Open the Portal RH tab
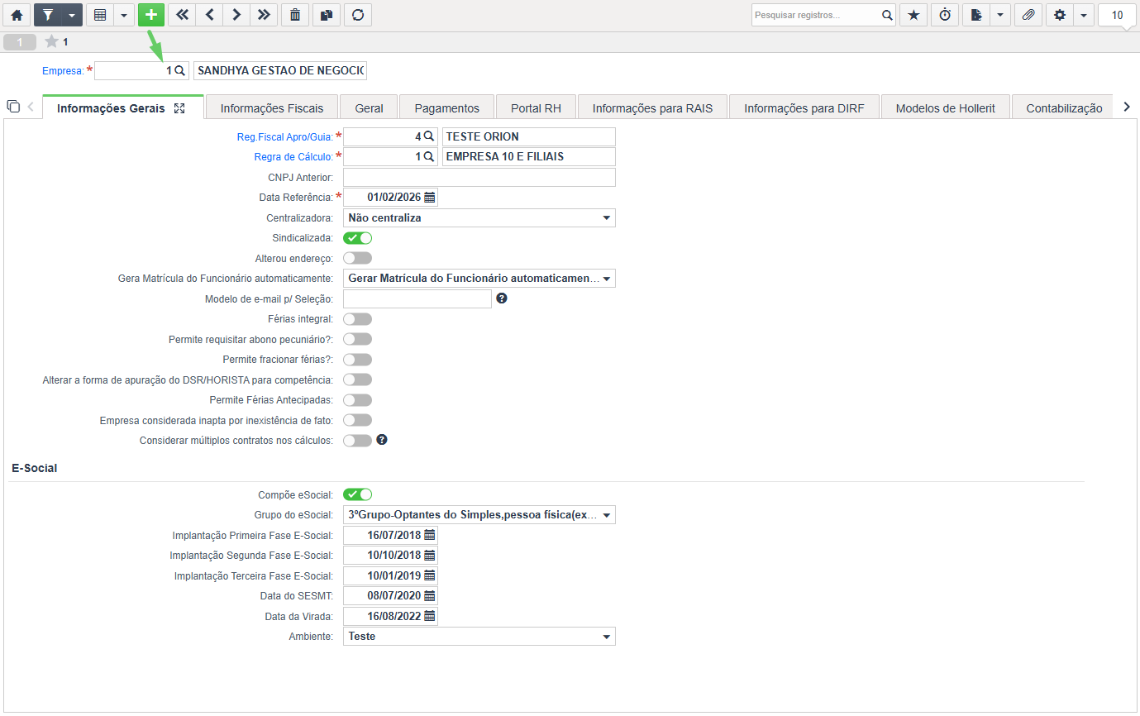The image size is (1140, 716). coord(537,108)
